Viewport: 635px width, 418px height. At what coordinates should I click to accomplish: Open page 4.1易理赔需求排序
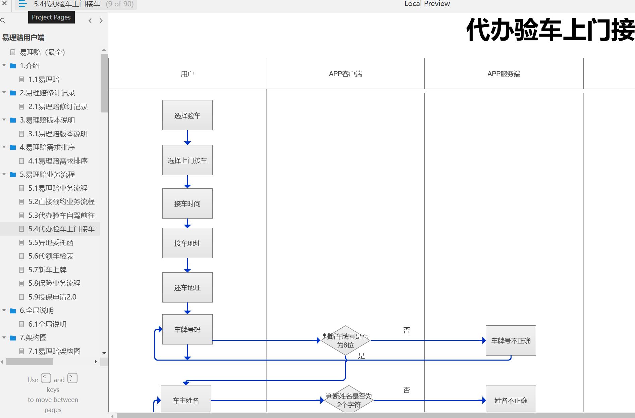pos(58,161)
